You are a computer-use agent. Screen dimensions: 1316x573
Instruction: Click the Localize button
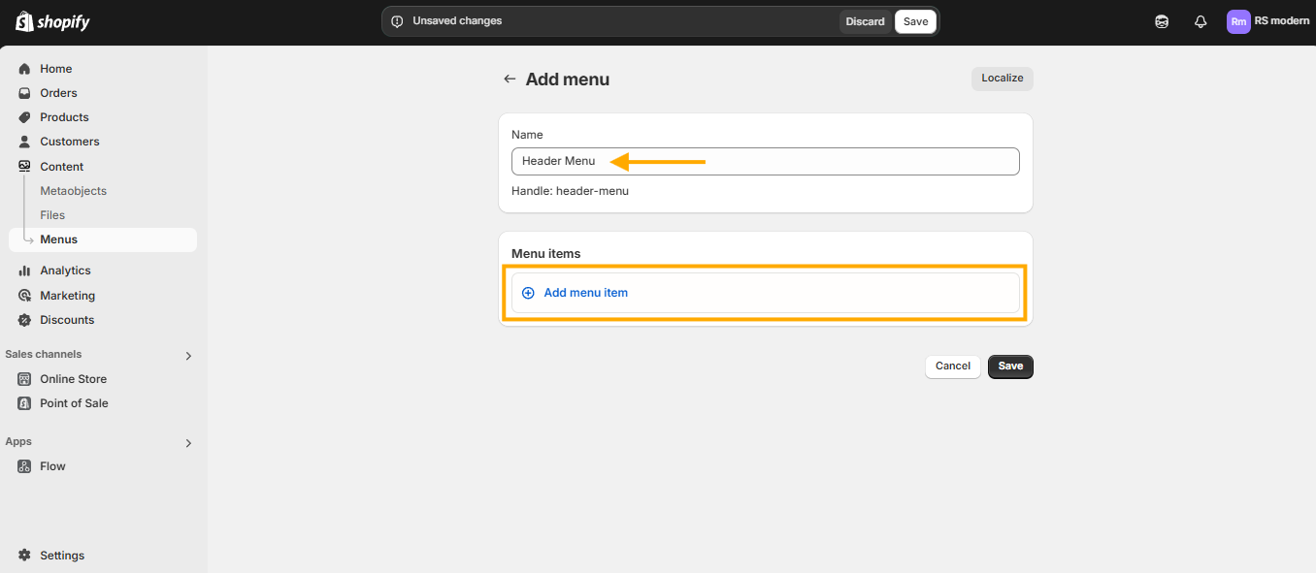[1003, 79]
